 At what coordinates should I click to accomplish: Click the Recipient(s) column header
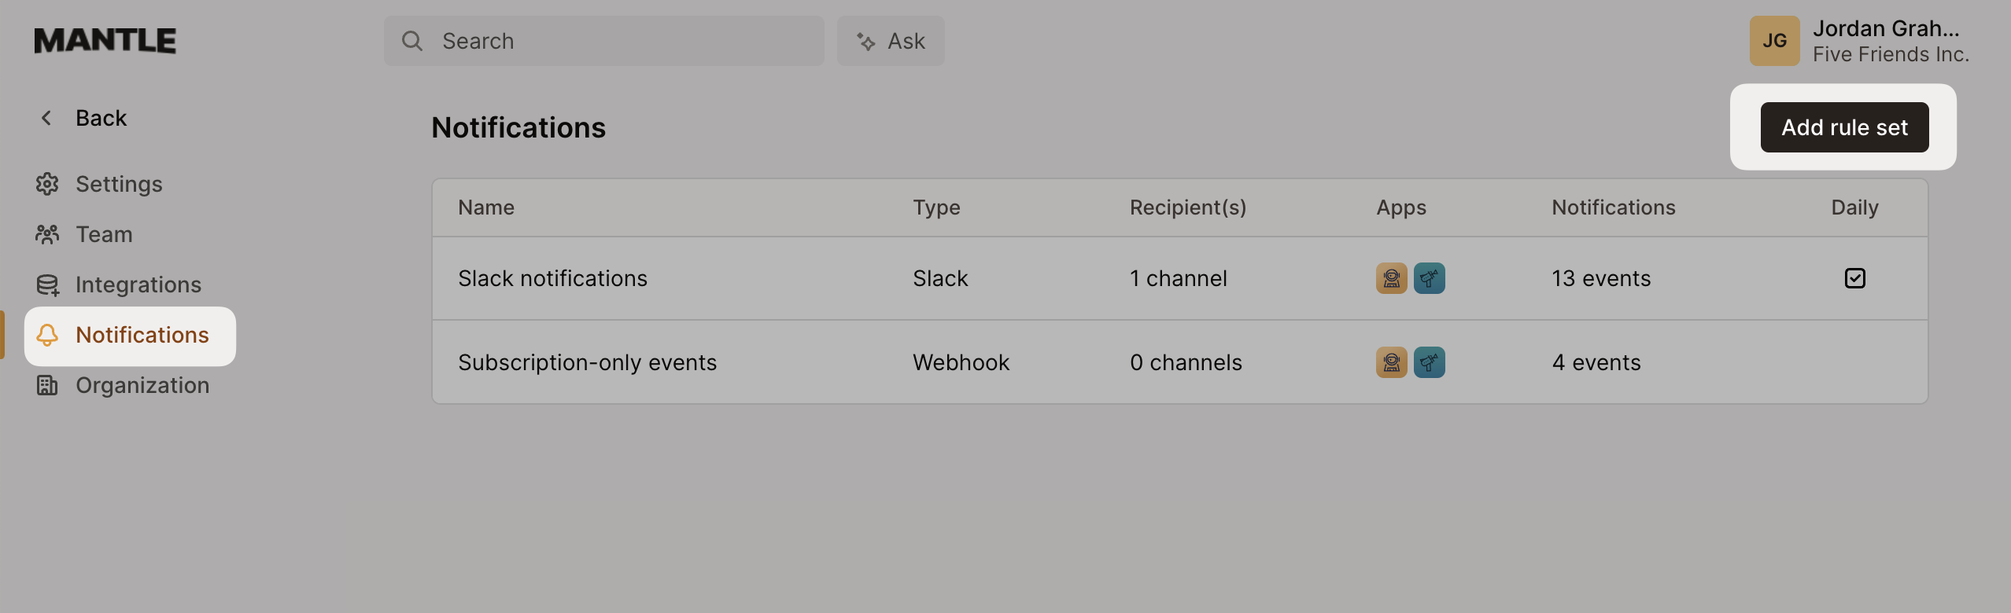1188,207
